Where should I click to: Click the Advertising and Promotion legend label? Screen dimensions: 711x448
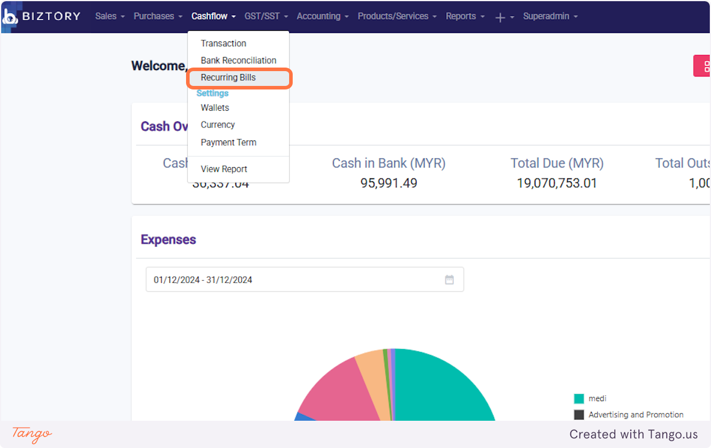[636, 415]
